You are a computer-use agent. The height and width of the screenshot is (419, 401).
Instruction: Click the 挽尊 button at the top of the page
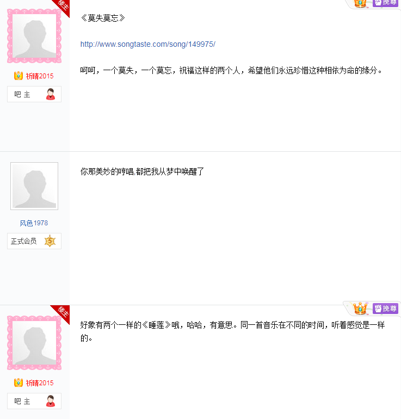[385, 3]
